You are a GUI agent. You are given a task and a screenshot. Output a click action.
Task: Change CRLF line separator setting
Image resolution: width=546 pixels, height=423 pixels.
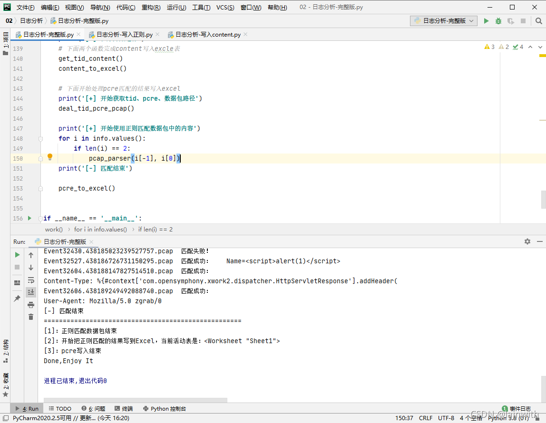point(426,418)
